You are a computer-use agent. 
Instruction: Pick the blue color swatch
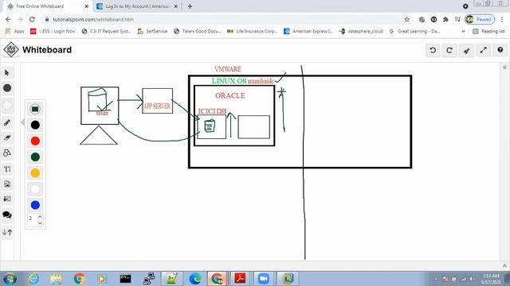[35, 205]
